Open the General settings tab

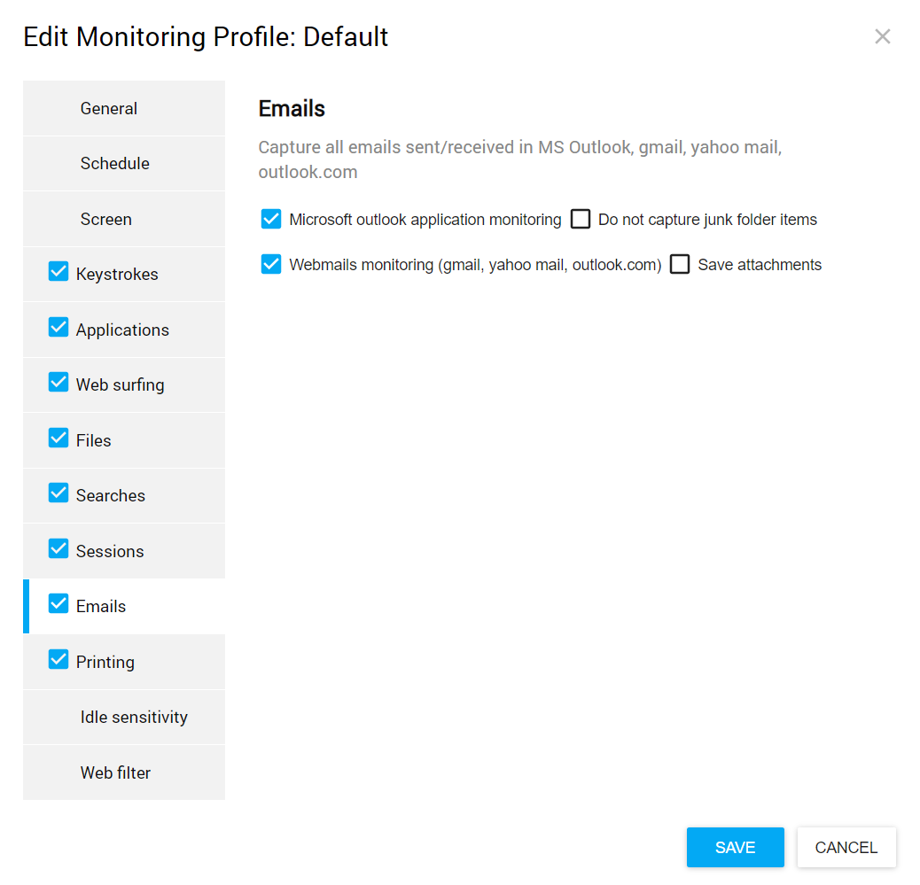coord(109,108)
